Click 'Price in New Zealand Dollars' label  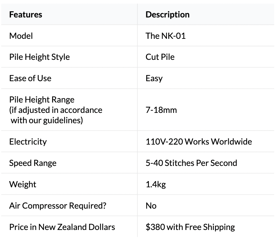(x=62, y=227)
